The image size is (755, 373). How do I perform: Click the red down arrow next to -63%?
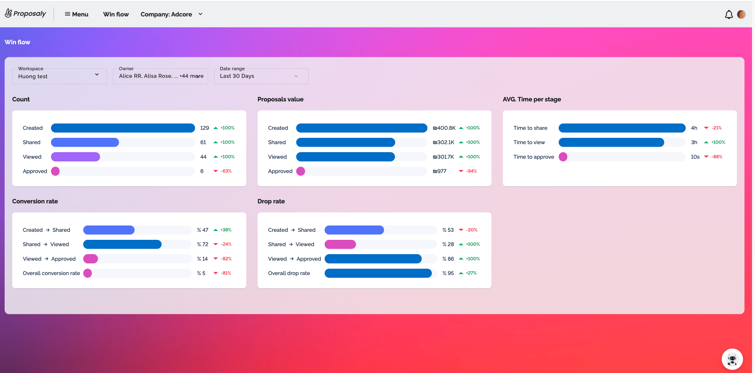point(216,171)
